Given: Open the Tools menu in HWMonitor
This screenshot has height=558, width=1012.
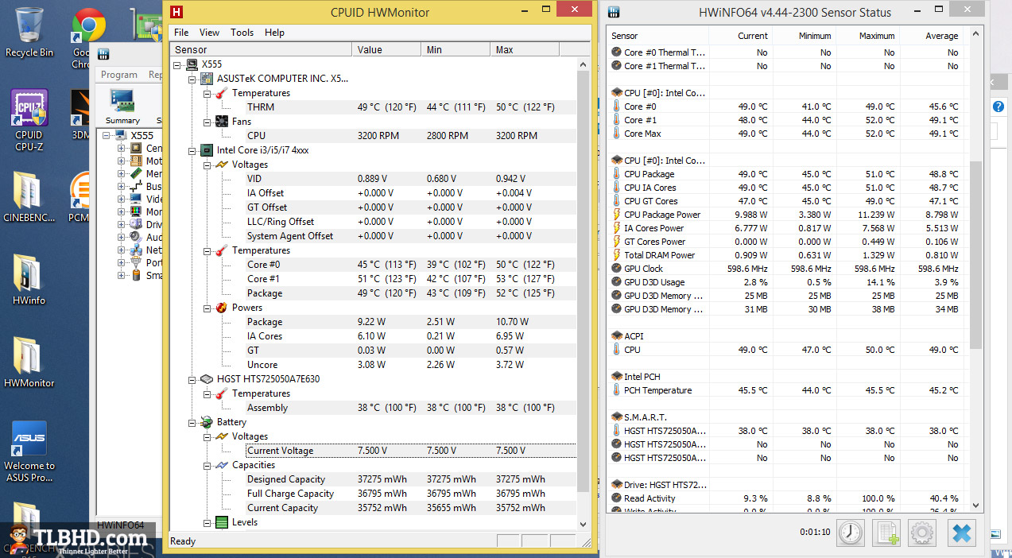Looking at the screenshot, I should [x=242, y=33].
